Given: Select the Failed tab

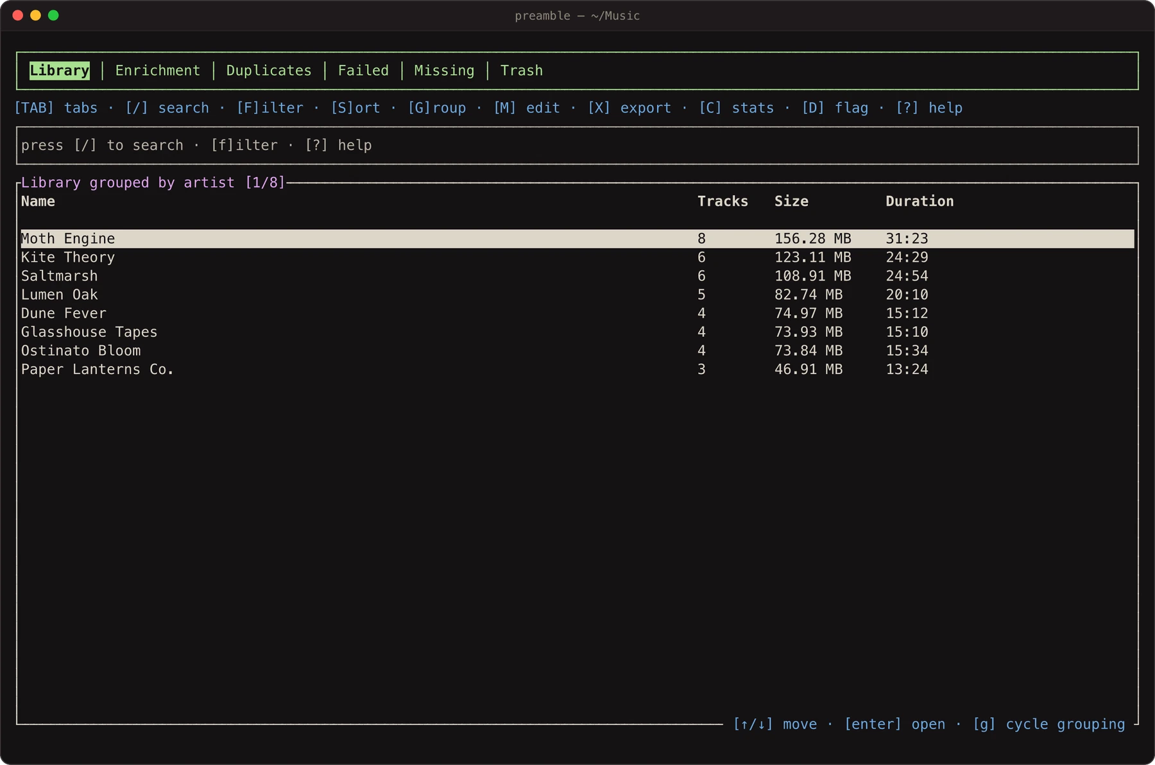Looking at the screenshot, I should (x=363, y=71).
